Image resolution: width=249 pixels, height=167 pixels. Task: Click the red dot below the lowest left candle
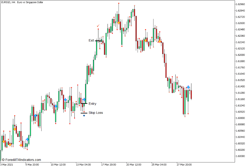coord(27,149)
